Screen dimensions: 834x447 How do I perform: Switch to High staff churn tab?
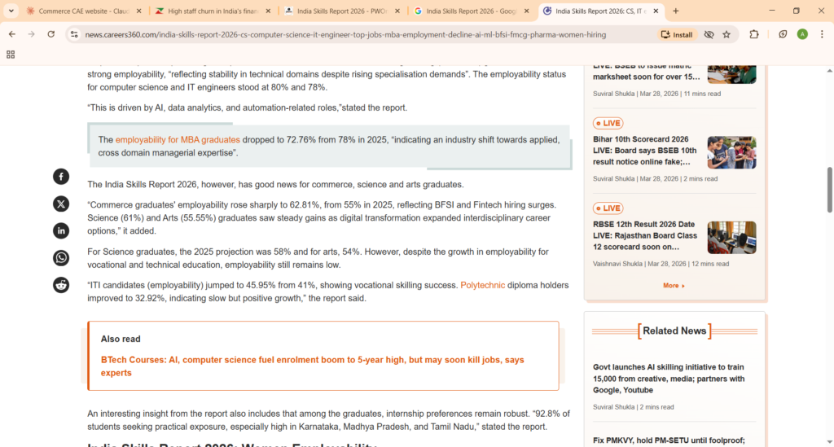pos(210,11)
